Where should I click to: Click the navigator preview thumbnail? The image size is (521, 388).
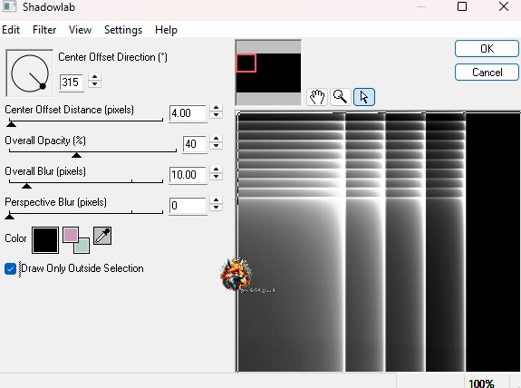[x=268, y=73]
